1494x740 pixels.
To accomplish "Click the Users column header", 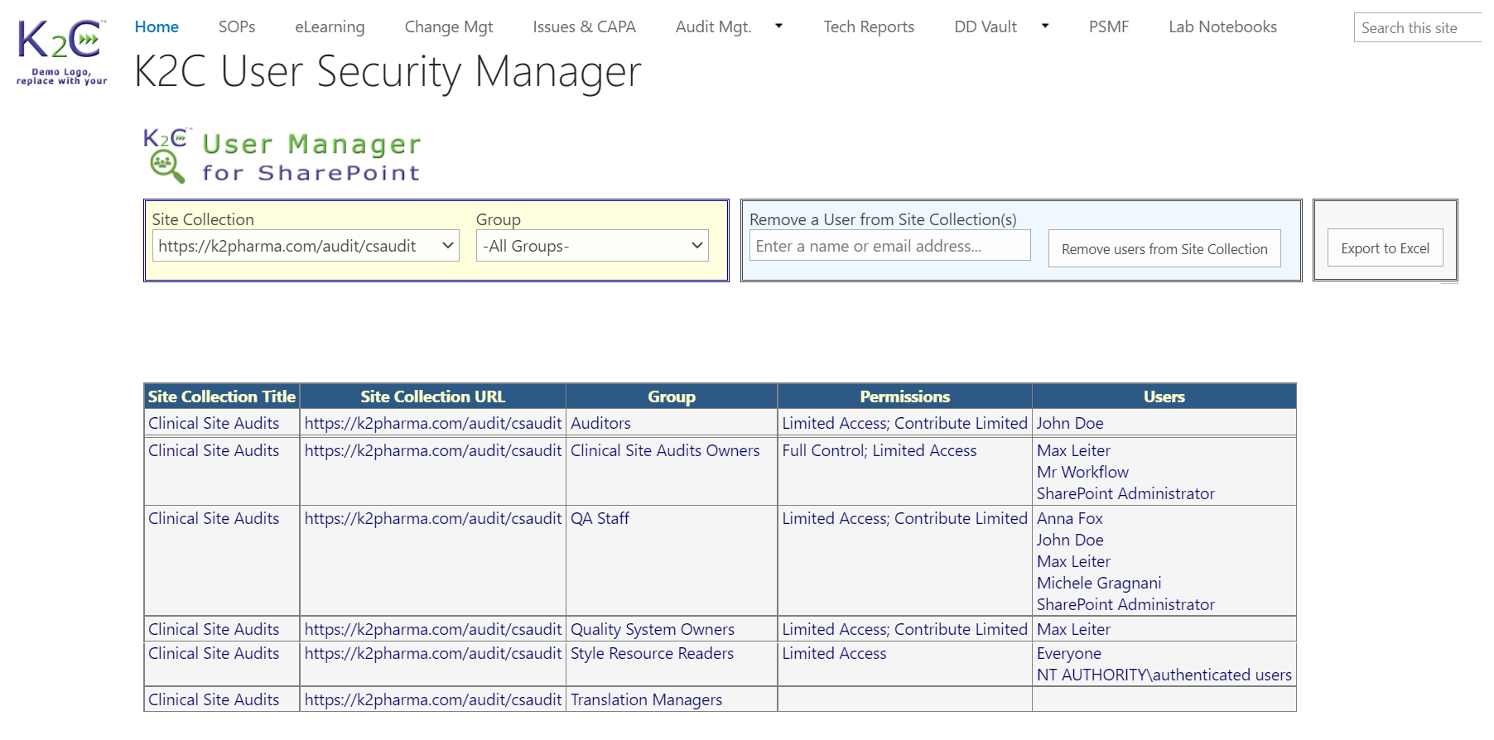I will [1164, 396].
